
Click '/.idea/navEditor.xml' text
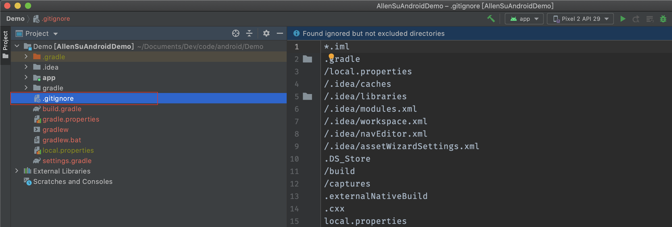pyautogui.click(x=376, y=134)
